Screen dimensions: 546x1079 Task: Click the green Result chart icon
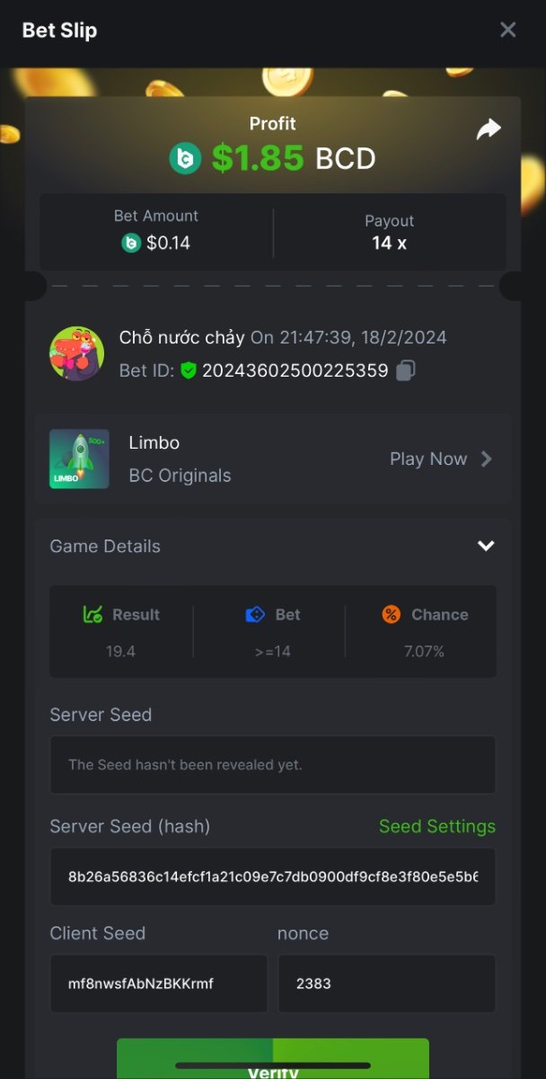pos(92,615)
